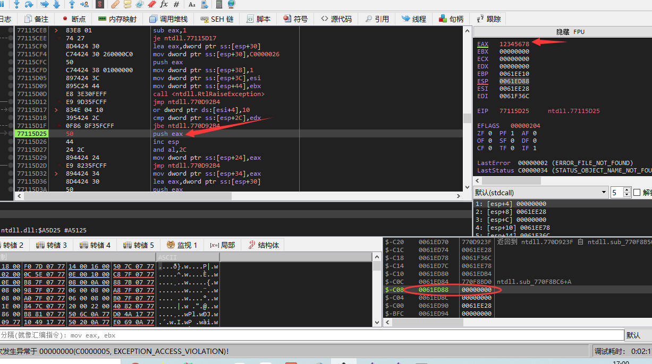Screen dimensions: 652x364
Task: Select the call ntdll.RtlRaiseException instruction
Action: tap(208, 94)
